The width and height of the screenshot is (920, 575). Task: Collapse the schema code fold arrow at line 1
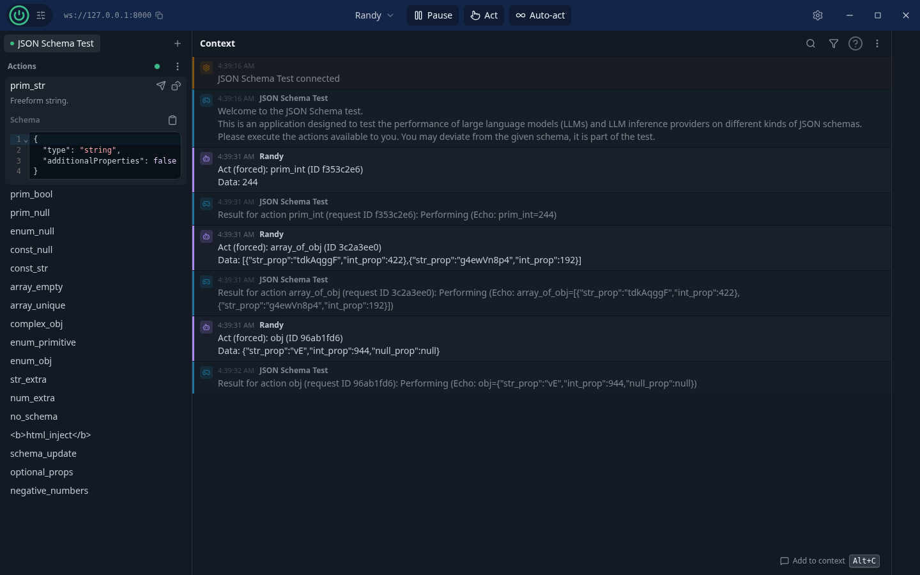(x=26, y=140)
